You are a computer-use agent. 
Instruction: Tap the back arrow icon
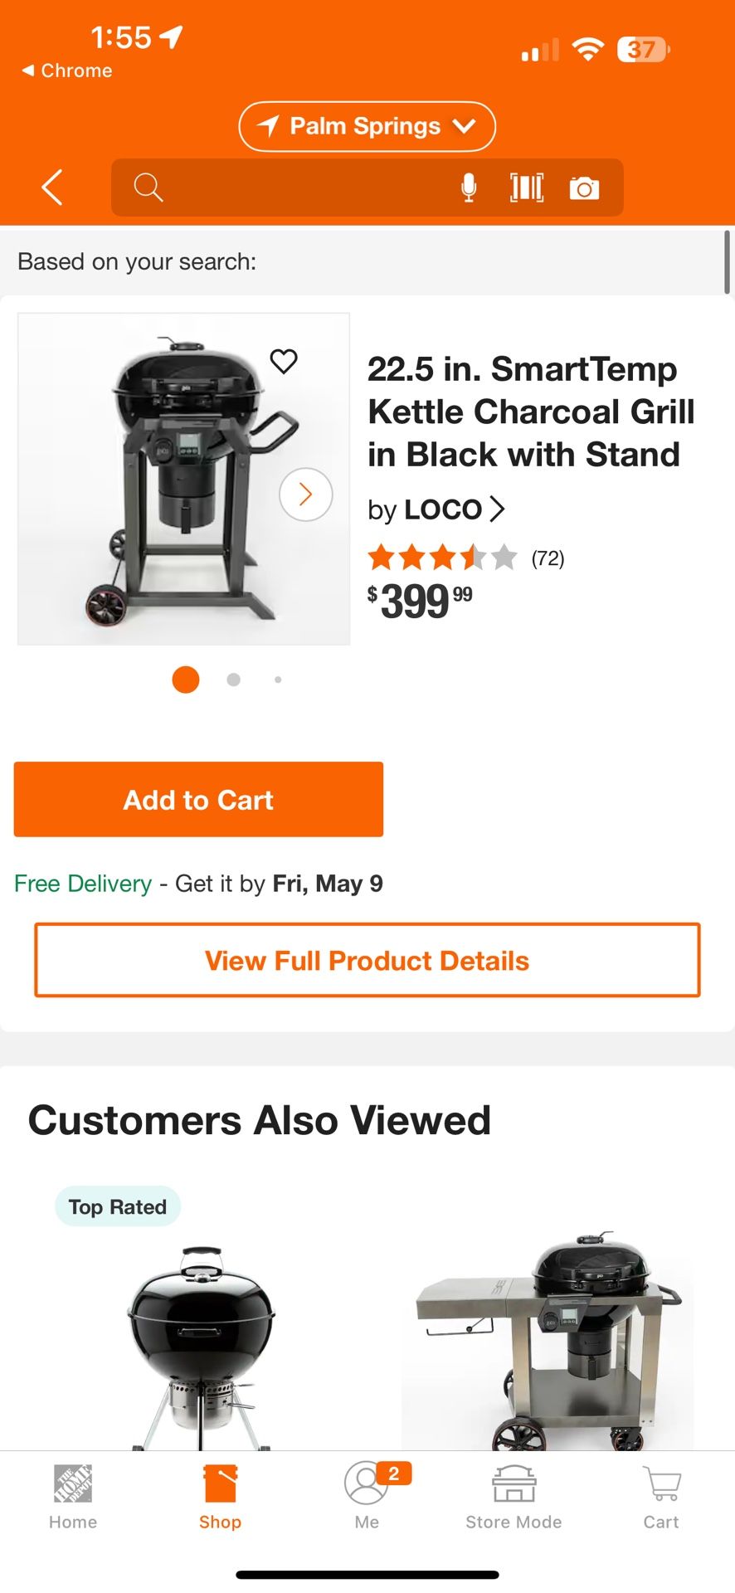point(52,188)
